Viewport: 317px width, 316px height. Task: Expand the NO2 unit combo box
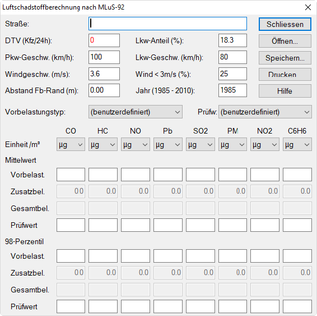click(265, 144)
